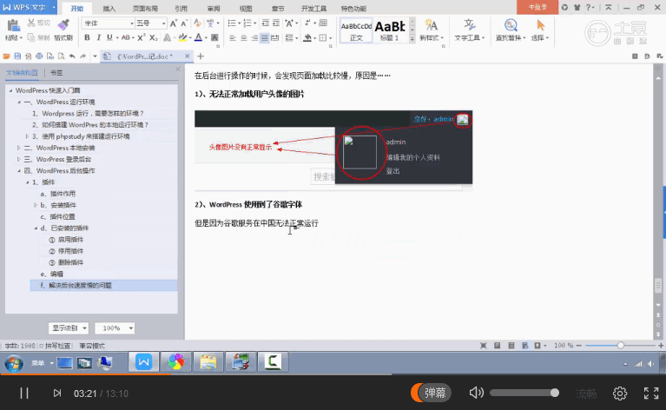Adjust the video volume slider
This screenshot has width=666, height=410.
[x=524, y=393]
